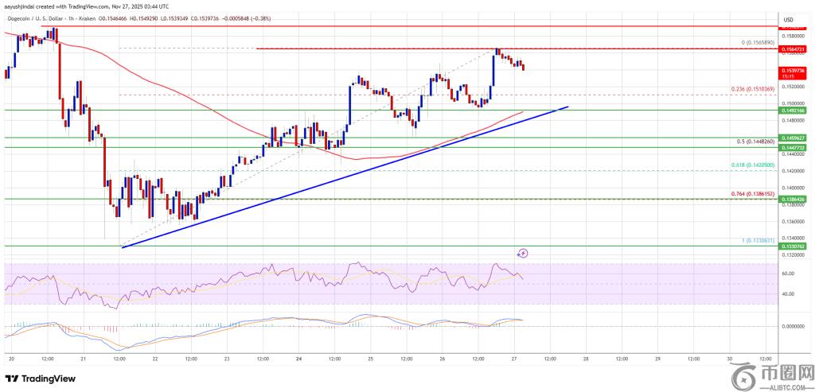Click the USD currency label on price axis
The image size is (815, 392).
(x=789, y=20)
